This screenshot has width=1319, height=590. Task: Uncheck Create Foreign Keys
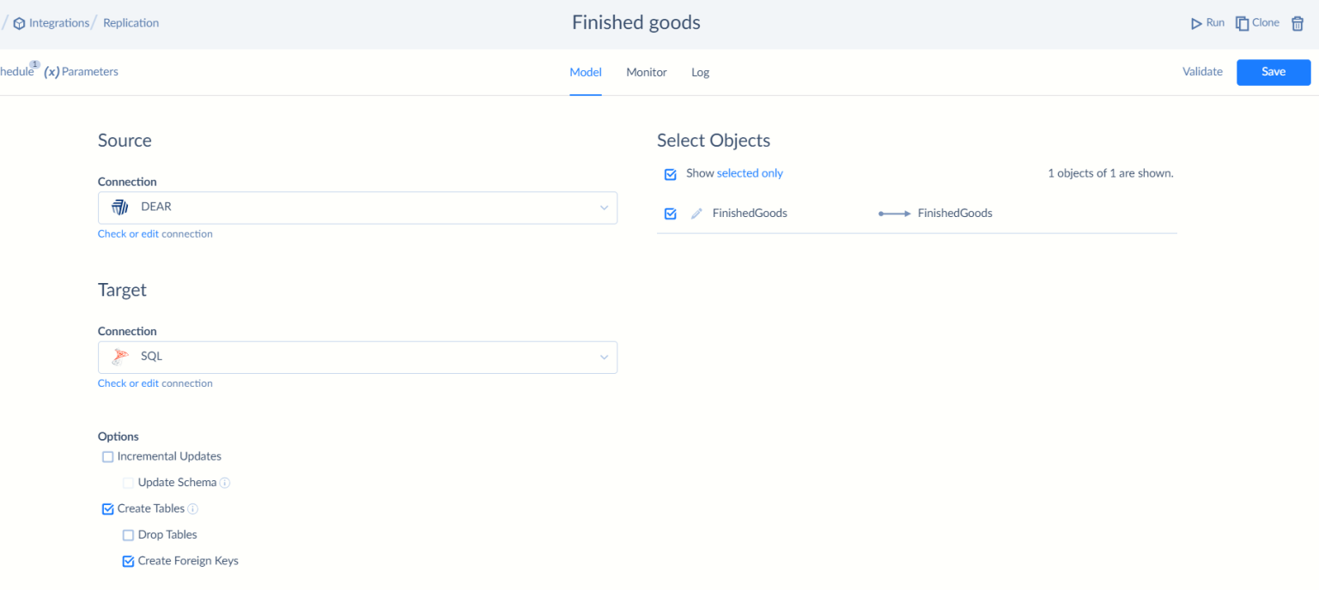tap(128, 560)
